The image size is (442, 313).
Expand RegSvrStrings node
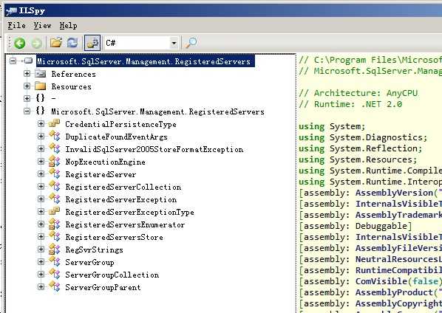pos(41,249)
